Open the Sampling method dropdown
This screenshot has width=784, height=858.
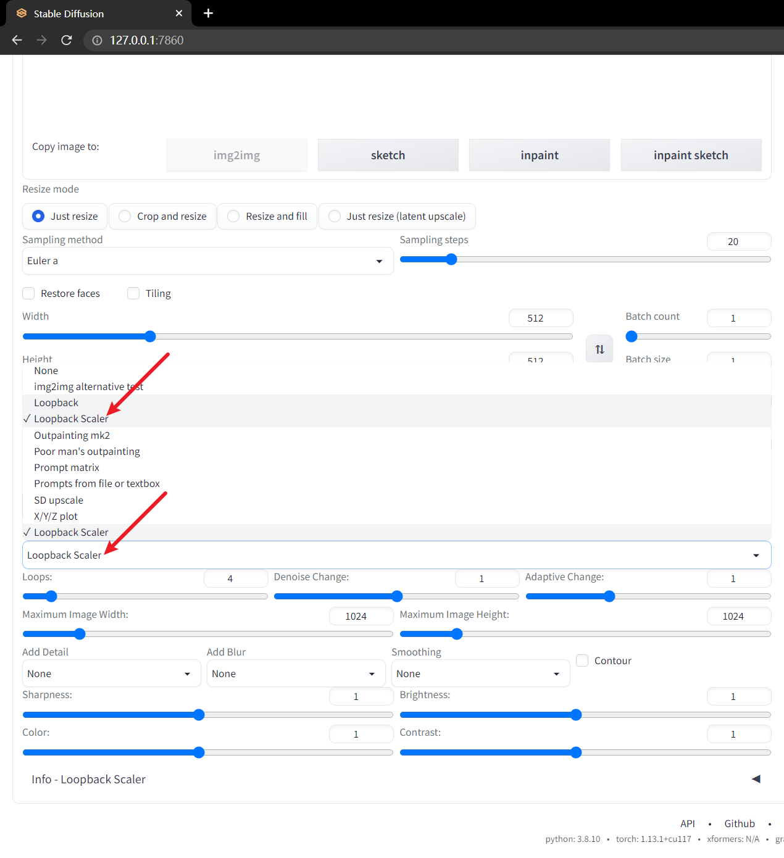(x=208, y=261)
